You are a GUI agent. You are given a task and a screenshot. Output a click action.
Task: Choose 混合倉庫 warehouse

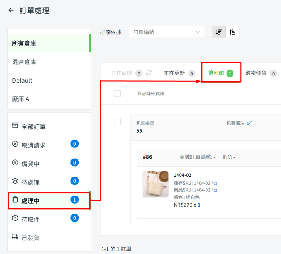pyautogui.click(x=24, y=62)
